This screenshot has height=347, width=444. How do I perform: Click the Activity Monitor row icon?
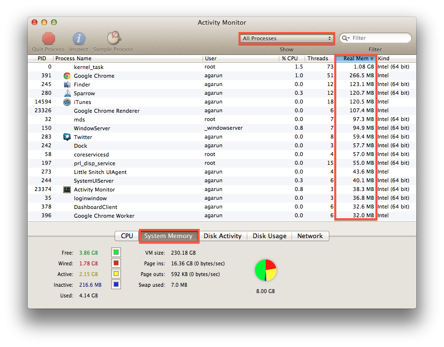coord(67,190)
